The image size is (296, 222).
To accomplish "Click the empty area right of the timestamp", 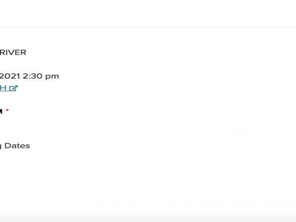I will [162, 76].
